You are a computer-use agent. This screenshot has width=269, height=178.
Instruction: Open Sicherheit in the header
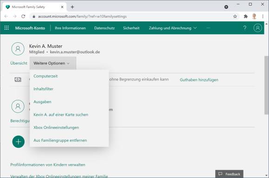click(131, 28)
